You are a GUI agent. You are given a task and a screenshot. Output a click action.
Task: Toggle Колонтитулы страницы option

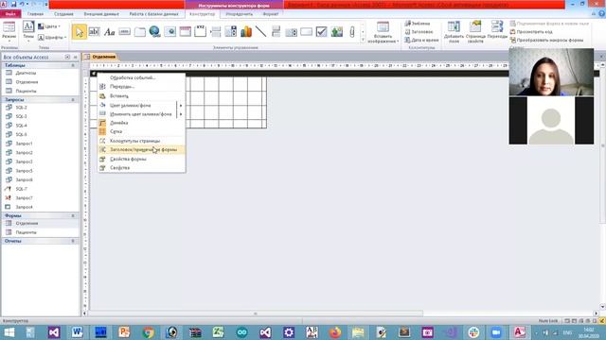(x=141, y=141)
